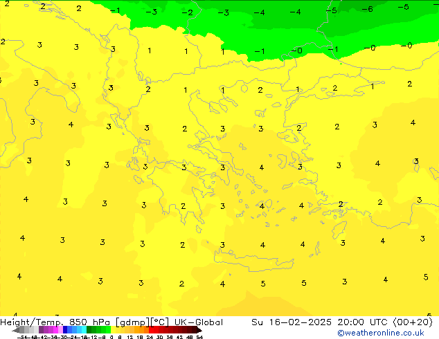439x339 pixels.
Task: Click the Height/Temp. 850 hPa title text
Action: tap(55, 322)
